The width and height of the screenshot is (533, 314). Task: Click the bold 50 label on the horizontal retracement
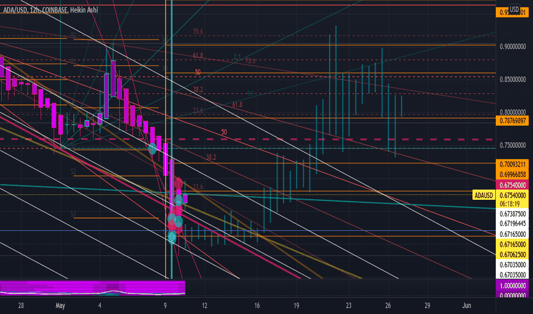(198, 73)
